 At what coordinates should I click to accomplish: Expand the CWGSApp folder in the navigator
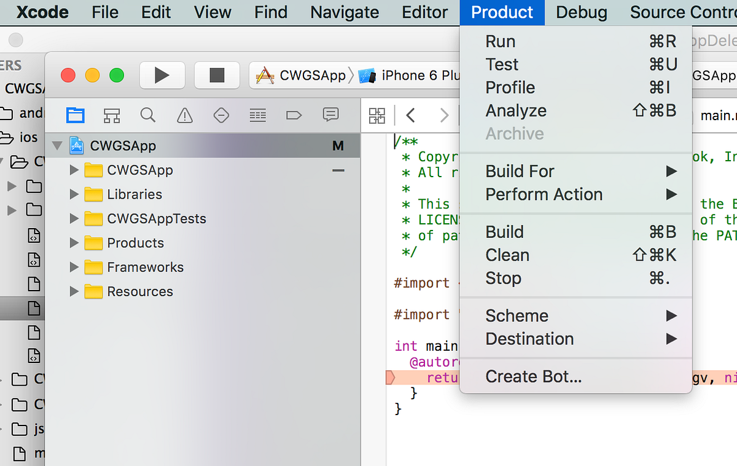click(73, 170)
